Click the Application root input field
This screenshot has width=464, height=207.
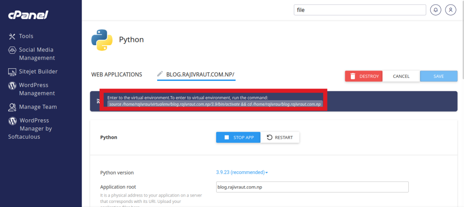tap(313, 187)
